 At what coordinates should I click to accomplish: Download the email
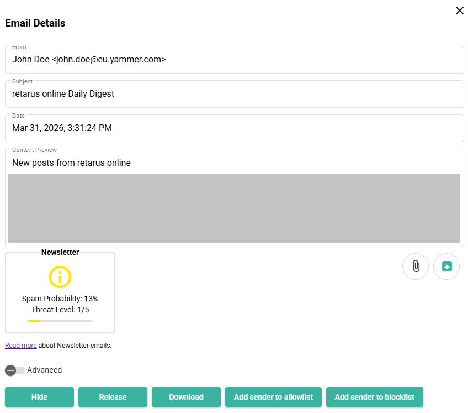tap(186, 397)
